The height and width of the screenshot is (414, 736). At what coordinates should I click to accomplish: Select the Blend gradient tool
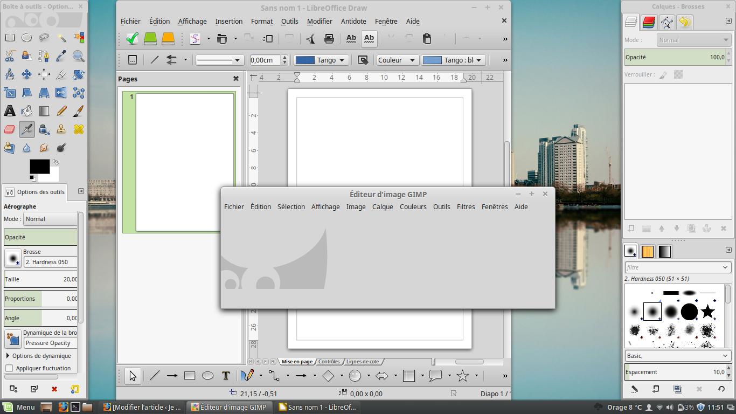click(44, 111)
